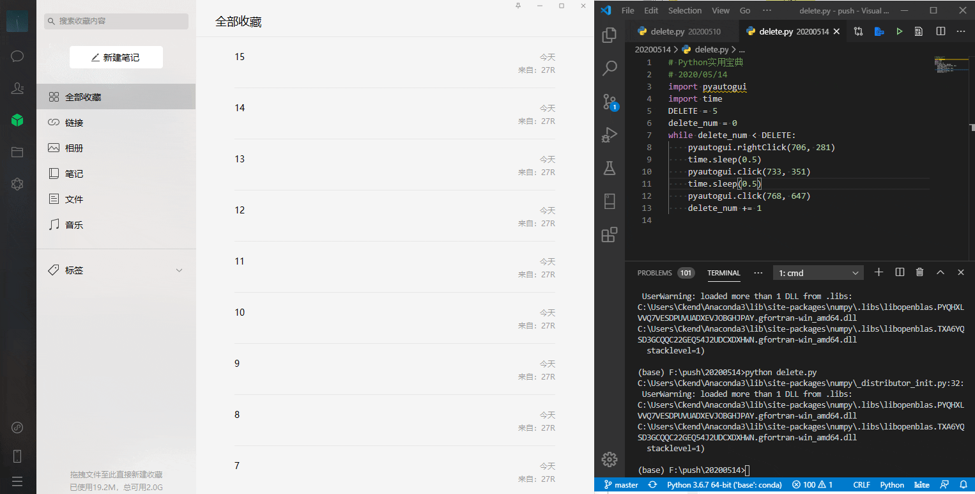Open the Search view in activity bar
The height and width of the screenshot is (494, 975).
tap(610, 68)
